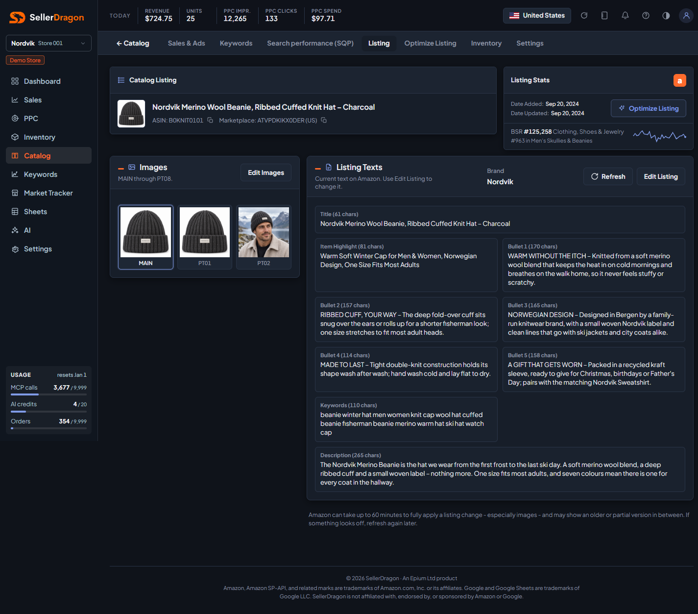Open Keywords in the sidebar

[48, 174]
